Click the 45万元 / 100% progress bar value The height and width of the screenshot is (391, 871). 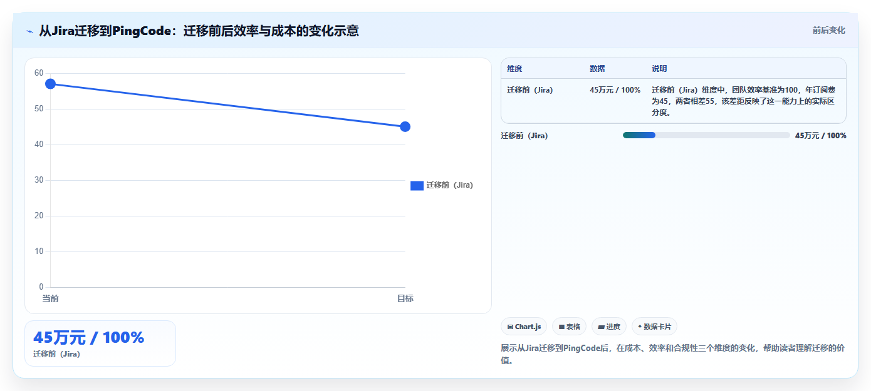tap(821, 136)
